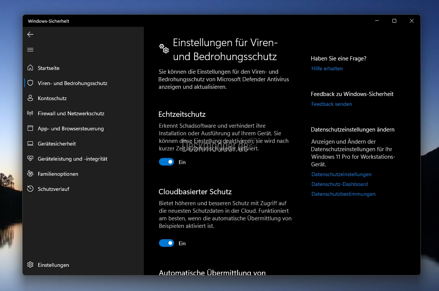Click the gear icon for Einstellungen

(x=30, y=265)
